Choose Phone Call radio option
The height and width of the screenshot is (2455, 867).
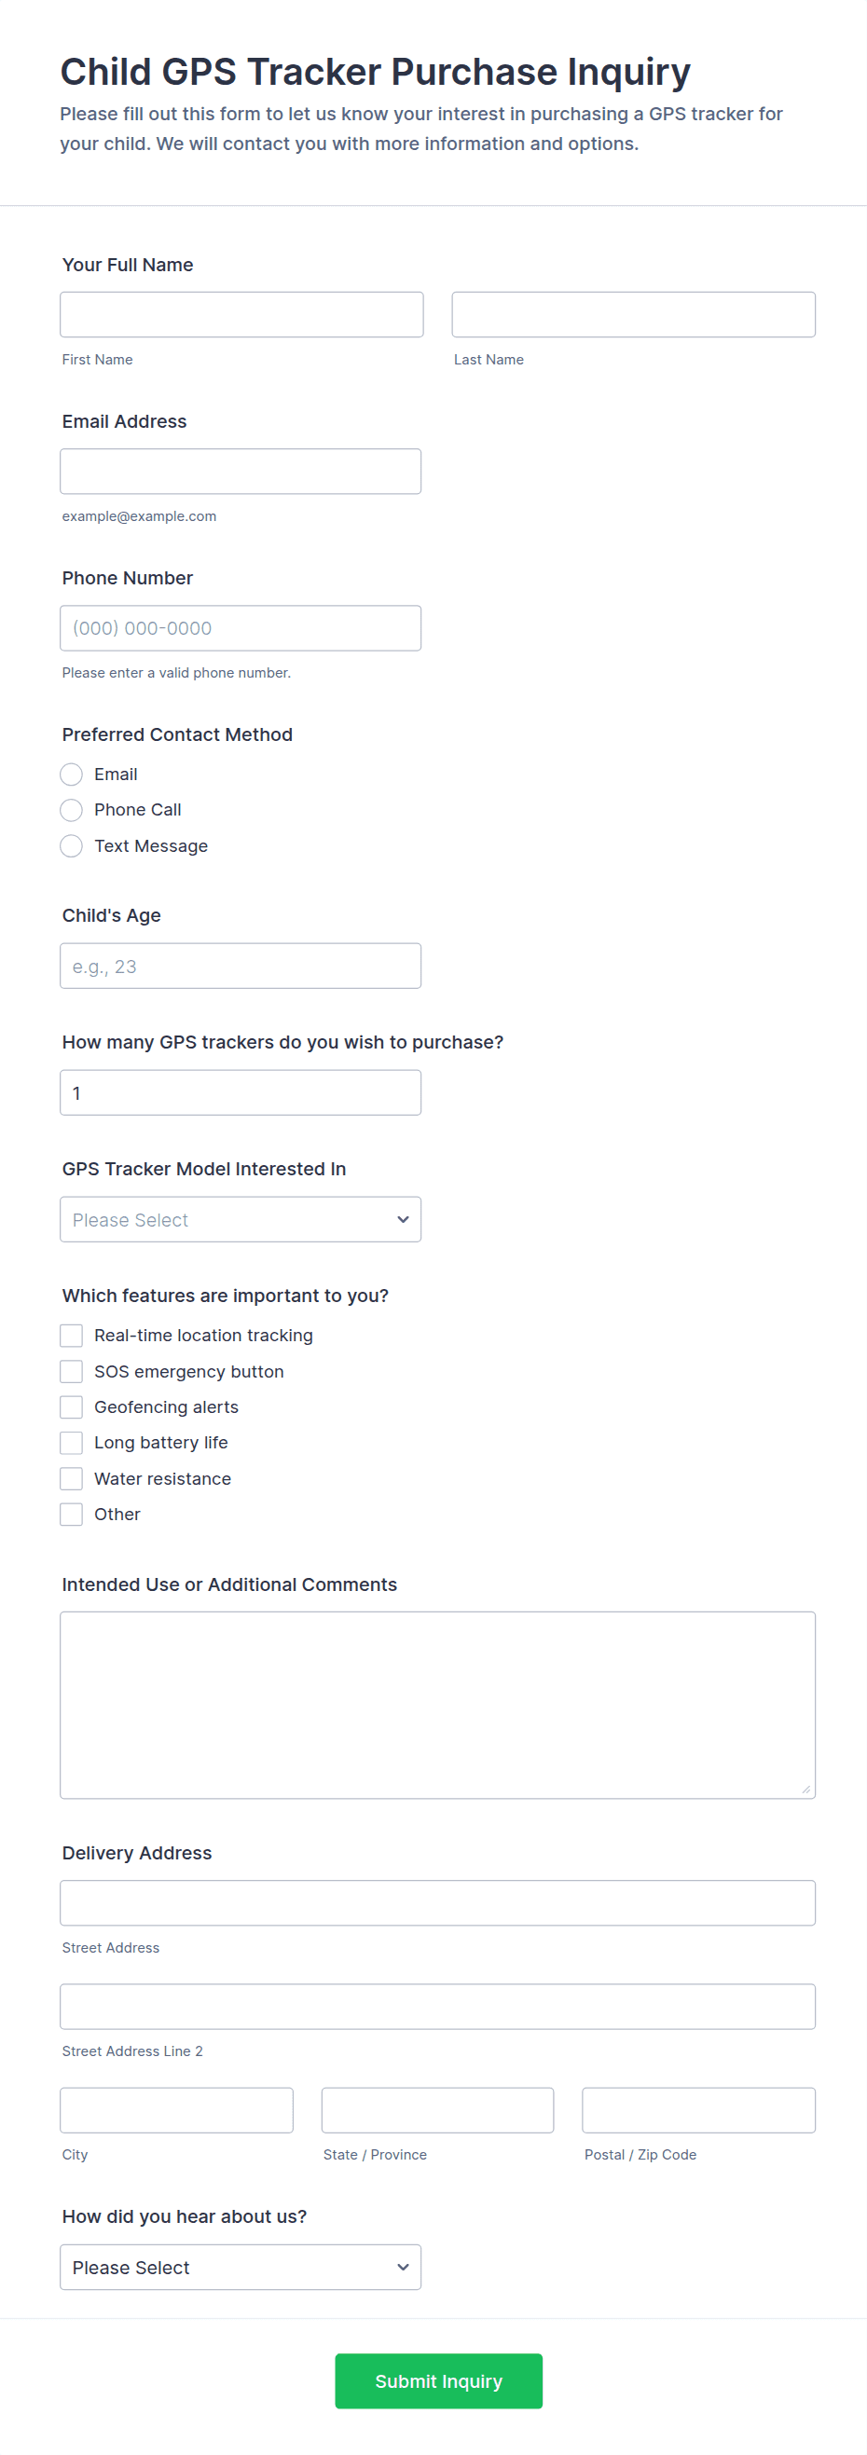coord(72,810)
